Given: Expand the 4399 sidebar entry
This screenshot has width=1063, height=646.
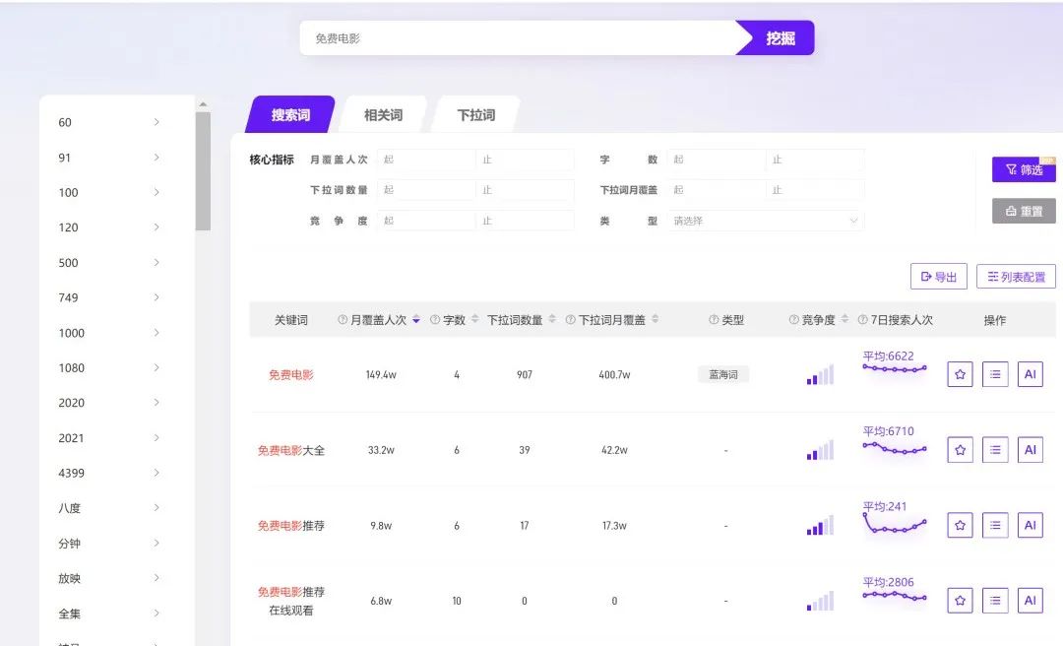Looking at the screenshot, I should 156,473.
